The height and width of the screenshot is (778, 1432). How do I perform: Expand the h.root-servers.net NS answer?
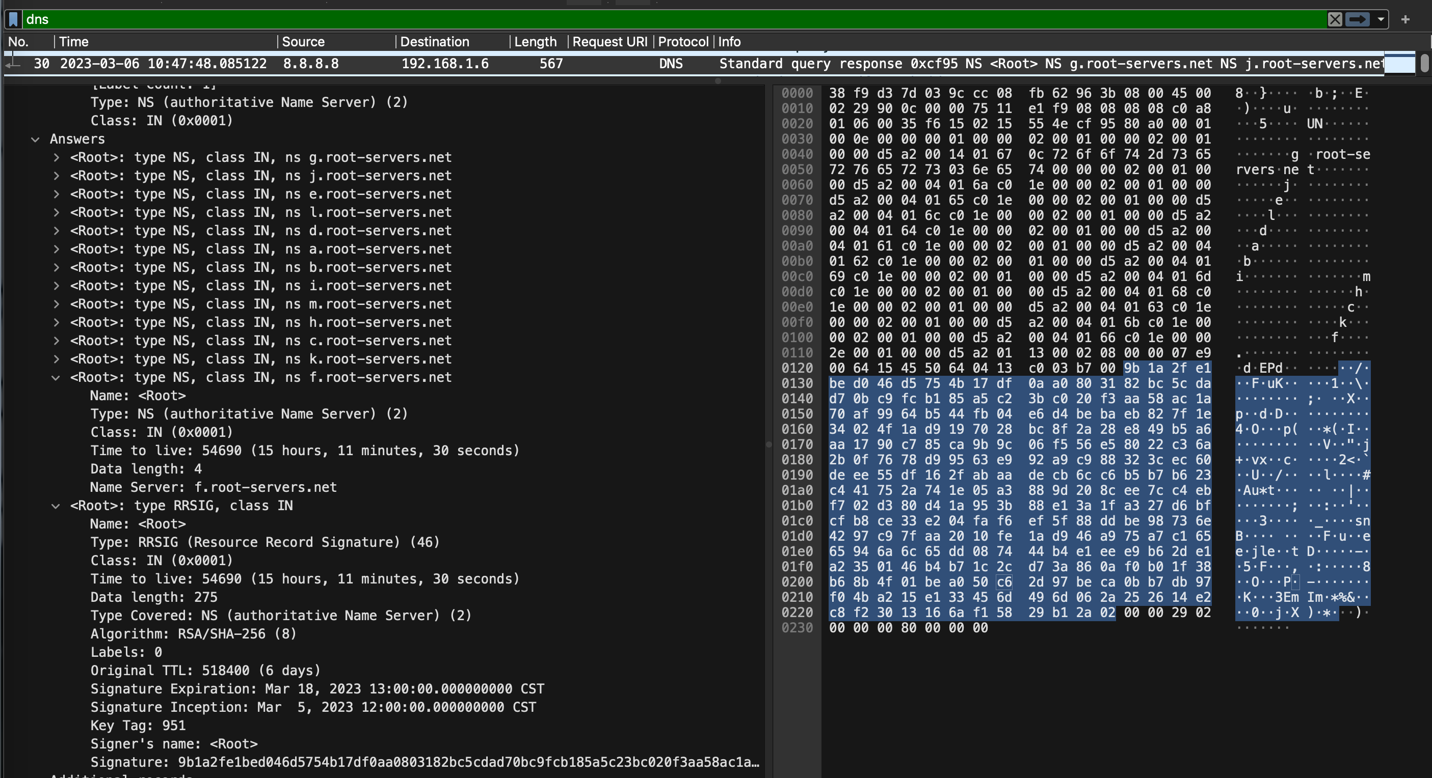click(56, 323)
